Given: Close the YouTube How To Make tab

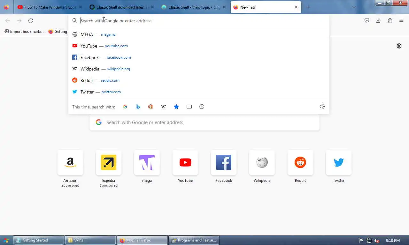Looking at the screenshot, I should click(x=80, y=7).
